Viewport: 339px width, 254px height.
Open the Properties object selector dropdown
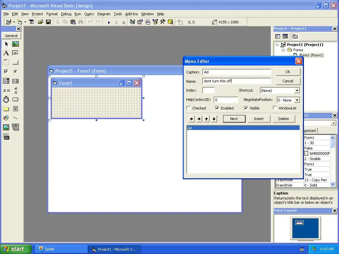[x=333, y=123]
